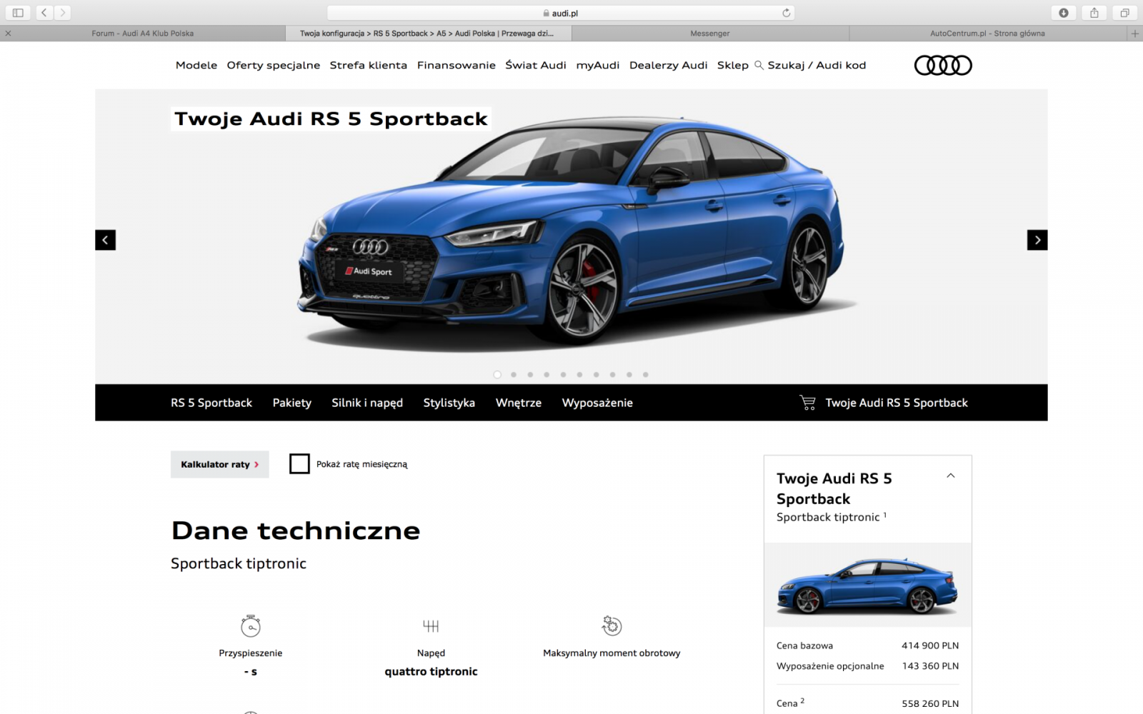The width and height of the screenshot is (1143, 714).
Task: Show previous car image with left arrow
Action: point(105,240)
